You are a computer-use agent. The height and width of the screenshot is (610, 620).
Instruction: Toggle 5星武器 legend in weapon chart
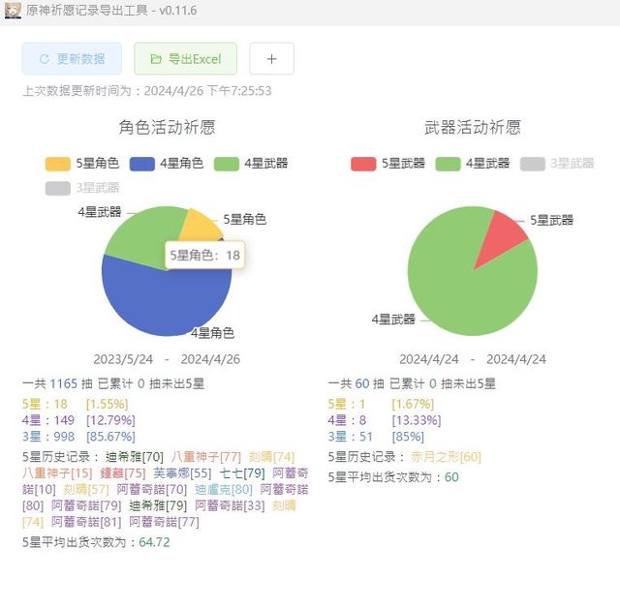387,164
